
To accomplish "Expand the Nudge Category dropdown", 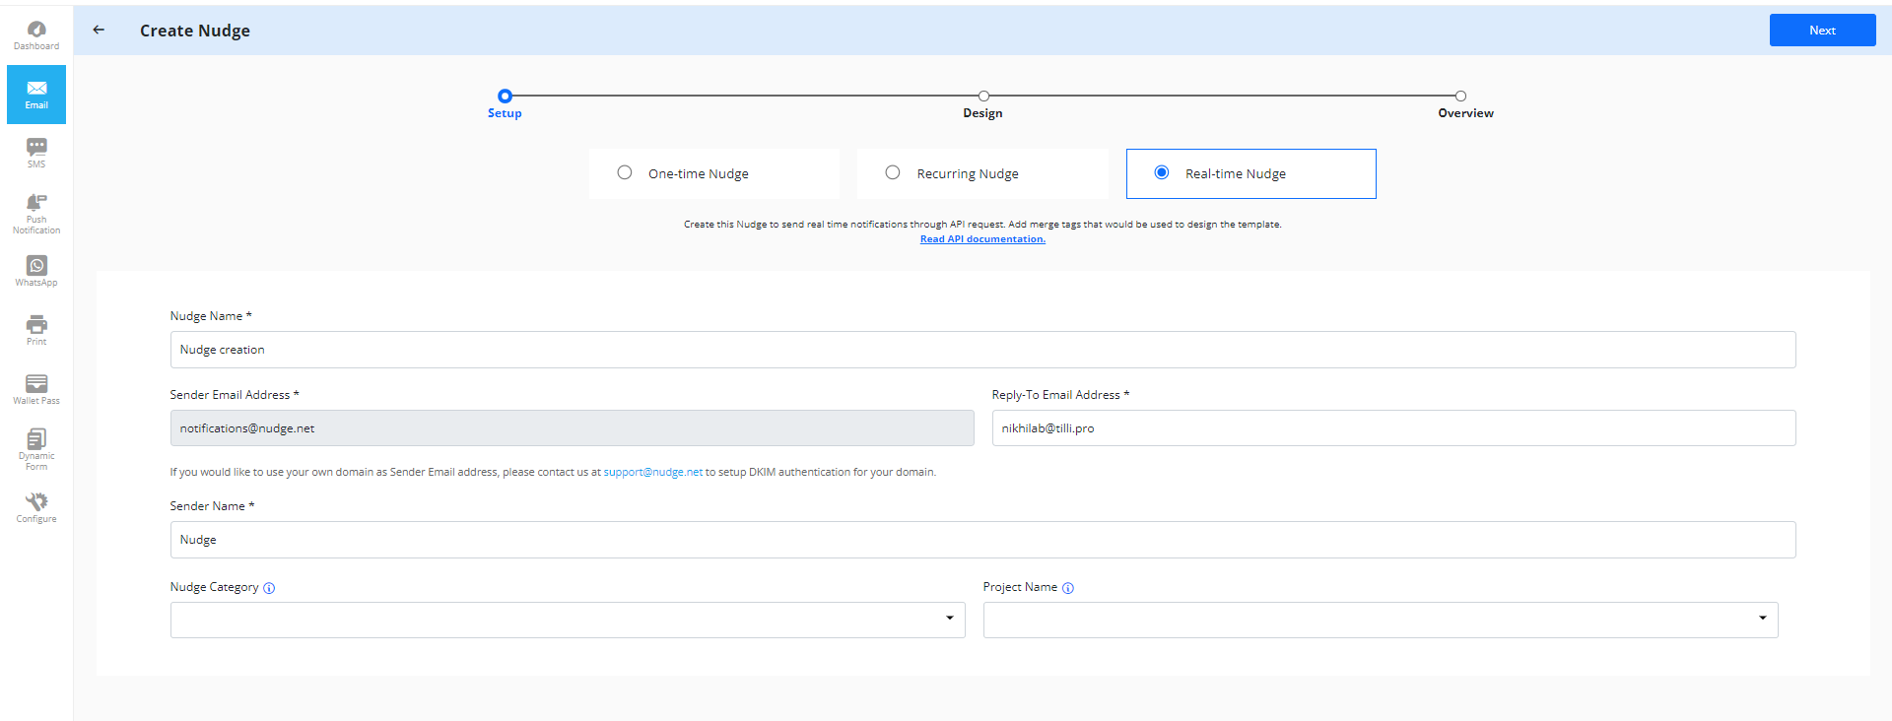I will 568,620.
